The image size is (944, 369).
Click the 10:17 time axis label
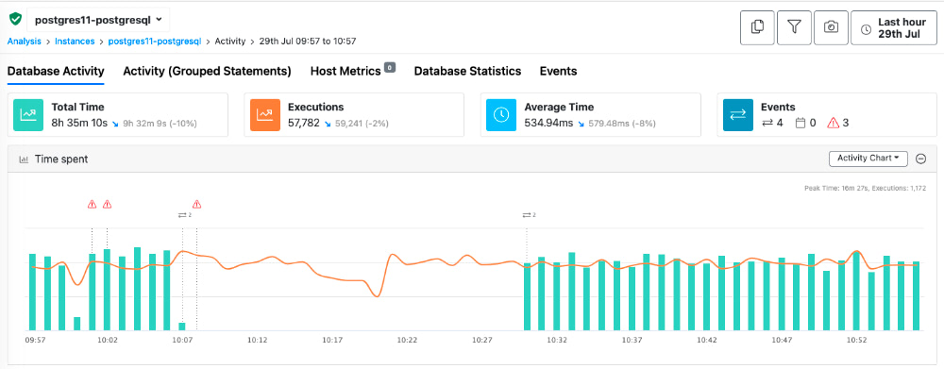pos(332,340)
